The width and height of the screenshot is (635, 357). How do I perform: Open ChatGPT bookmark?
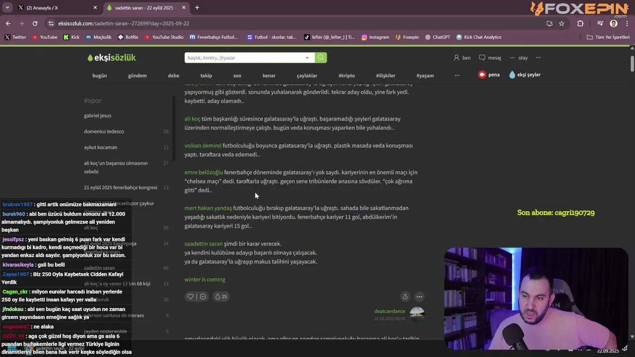point(438,37)
